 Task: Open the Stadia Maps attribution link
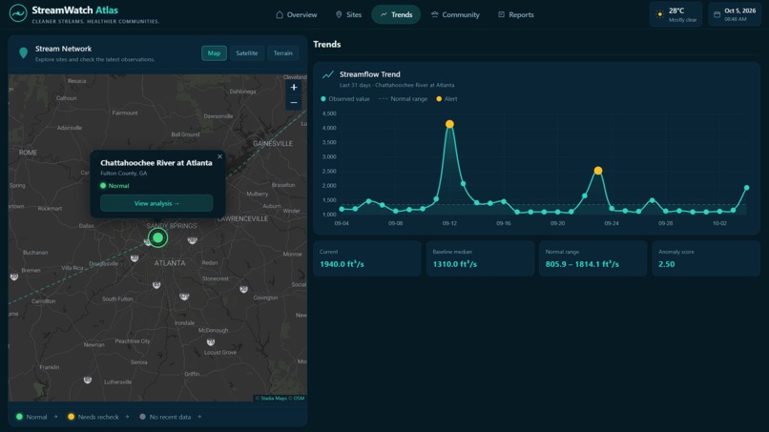[274, 399]
